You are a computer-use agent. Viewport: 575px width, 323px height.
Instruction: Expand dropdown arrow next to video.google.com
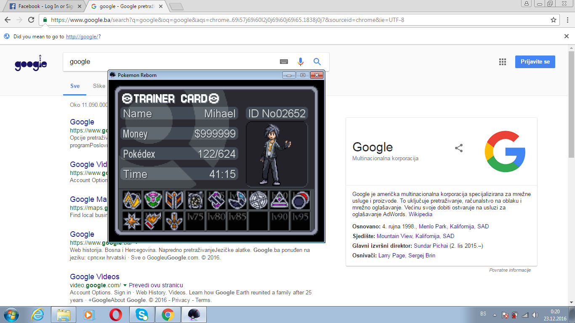pos(125,285)
